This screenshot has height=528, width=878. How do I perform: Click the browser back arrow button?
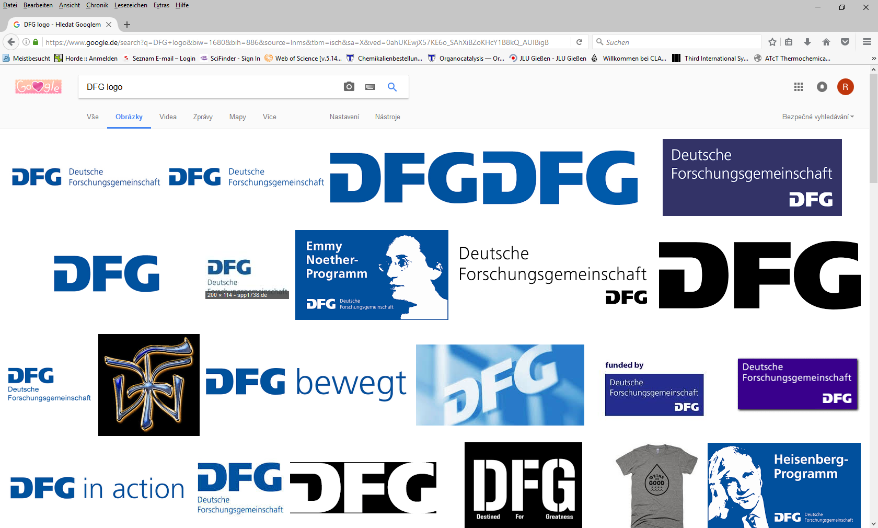pyautogui.click(x=11, y=42)
